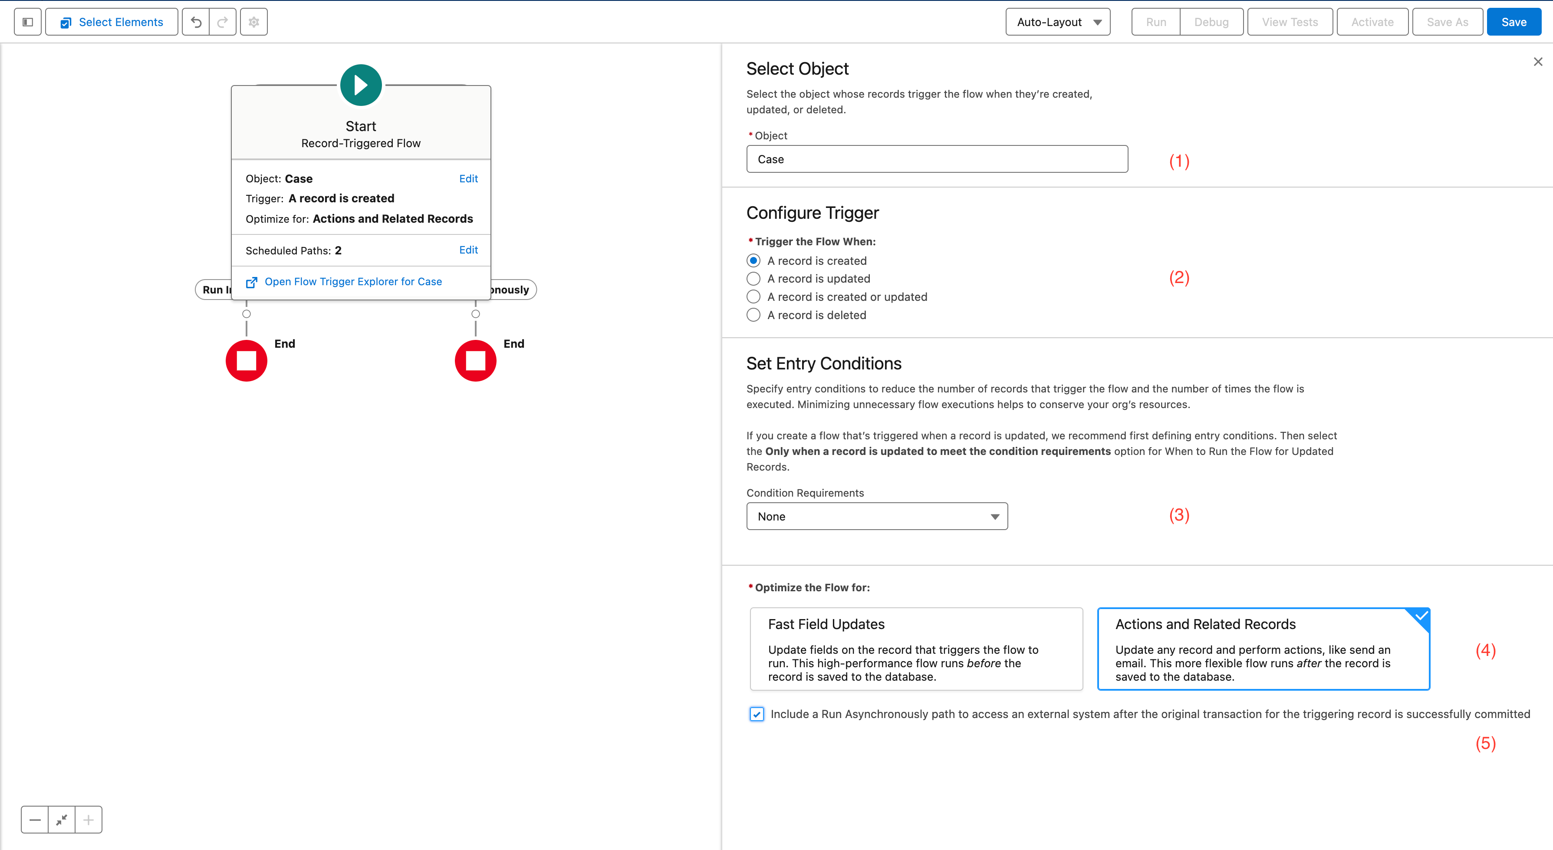Image resolution: width=1553 pixels, height=850 pixels.
Task: Click the left red End node
Action: pyautogui.click(x=246, y=360)
